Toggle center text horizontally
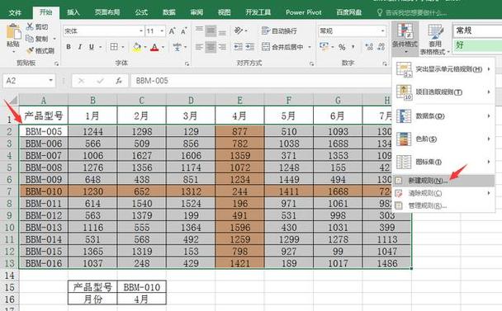 coord(211,47)
